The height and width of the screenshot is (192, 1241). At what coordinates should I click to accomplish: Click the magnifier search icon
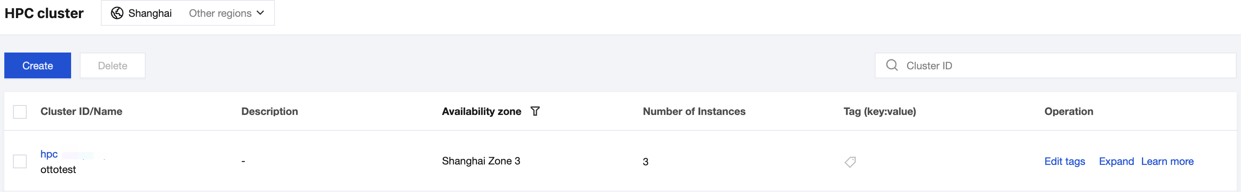pyautogui.click(x=892, y=65)
